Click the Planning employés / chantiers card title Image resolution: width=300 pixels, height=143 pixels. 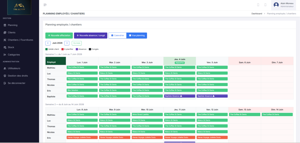(63, 25)
